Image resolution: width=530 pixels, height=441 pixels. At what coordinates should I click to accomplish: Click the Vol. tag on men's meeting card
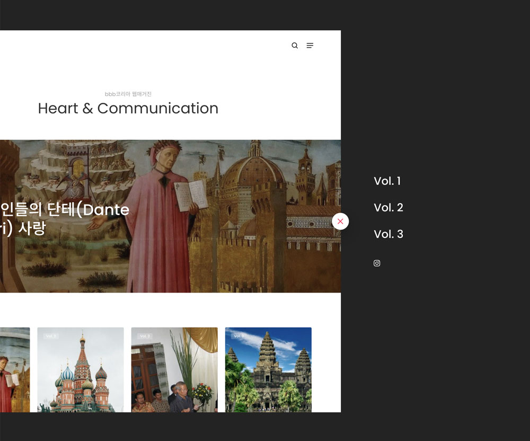(145, 336)
